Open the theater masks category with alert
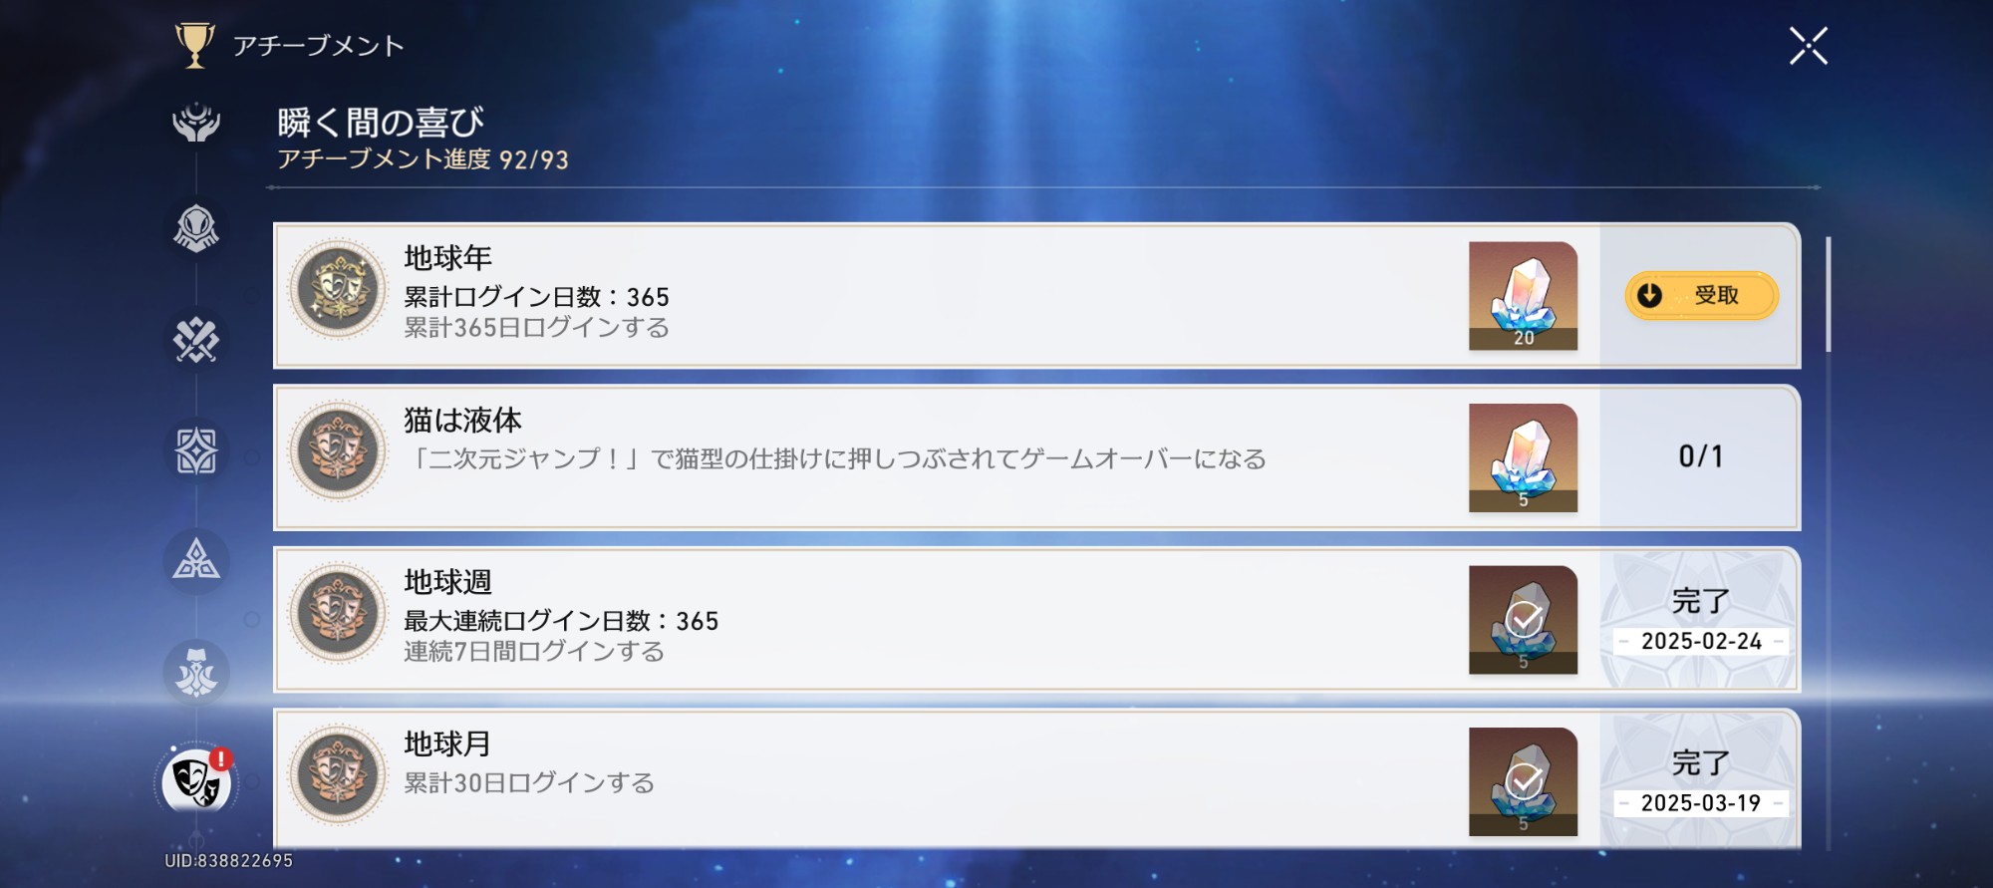Screen dimensions: 1993x888 tap(196, 781)
